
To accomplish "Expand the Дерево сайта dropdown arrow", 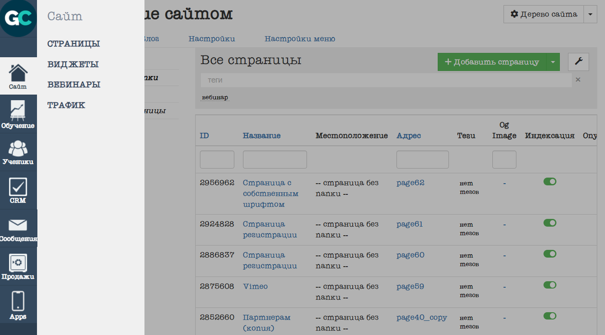I will [590, 14].
